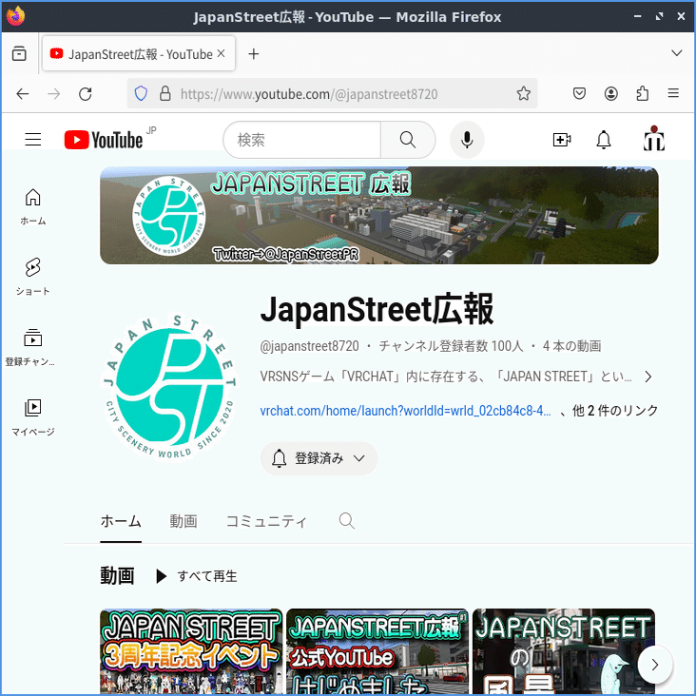This screenshot has width=696, height=696.
Task: Click the JapanStreet広報 channel title
Action: tap(377, 309)
